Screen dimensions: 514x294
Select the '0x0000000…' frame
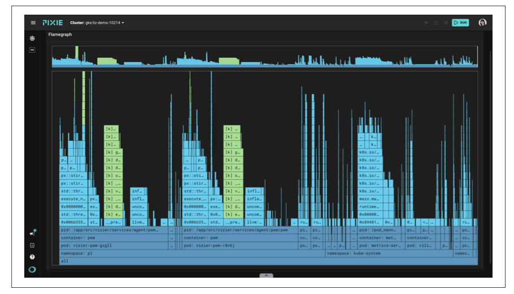(x=74, y=207)
